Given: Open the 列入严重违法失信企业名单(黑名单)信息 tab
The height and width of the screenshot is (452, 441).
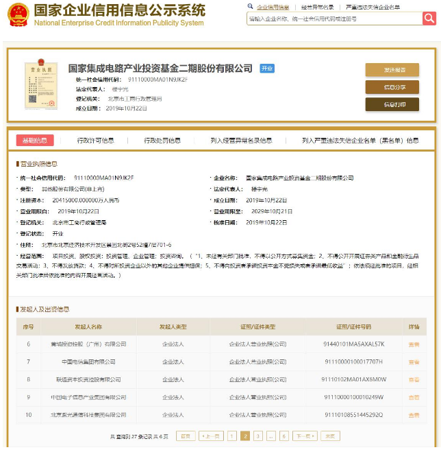Looking at the screenshot, I should click(x=360, y=141).
